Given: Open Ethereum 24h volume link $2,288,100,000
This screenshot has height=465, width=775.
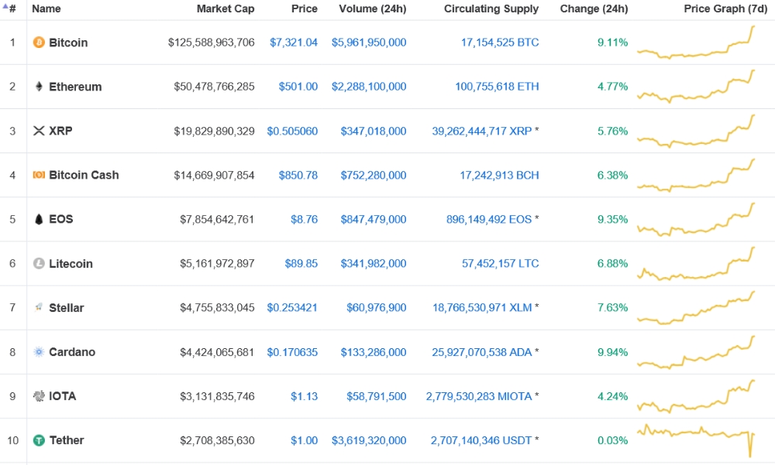Looking at the screenshot, I should pos(368,87).
